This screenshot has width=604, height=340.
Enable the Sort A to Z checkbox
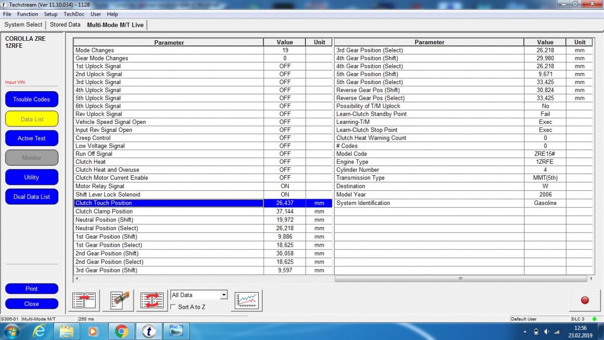173,307
